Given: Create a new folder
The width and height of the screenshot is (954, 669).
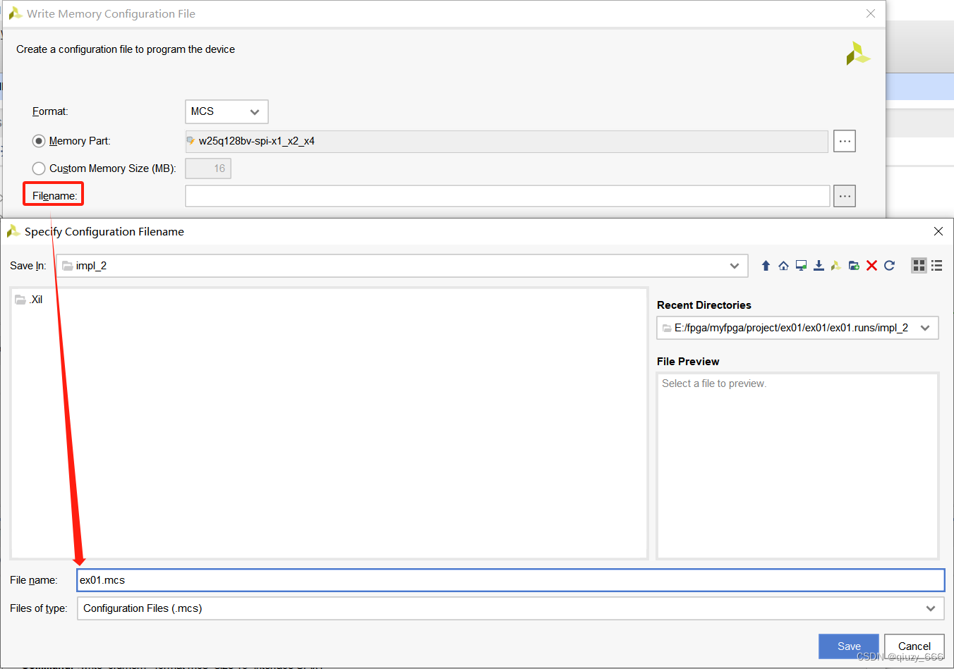Looking at the screenshot, I should coord(854,266).
